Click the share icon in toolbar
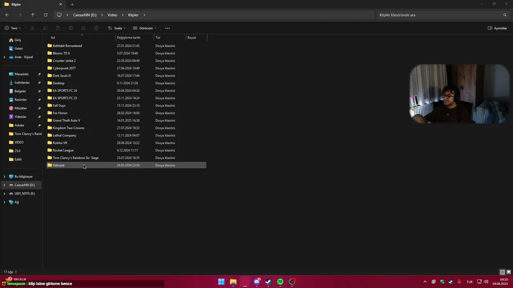Image resolution: width=513 pixels, height=288 pixels. [x=83, y=28]
